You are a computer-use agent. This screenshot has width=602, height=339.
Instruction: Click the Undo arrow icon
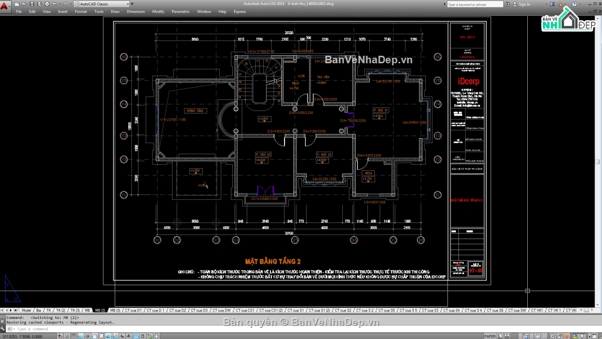(x=55, y=4)
